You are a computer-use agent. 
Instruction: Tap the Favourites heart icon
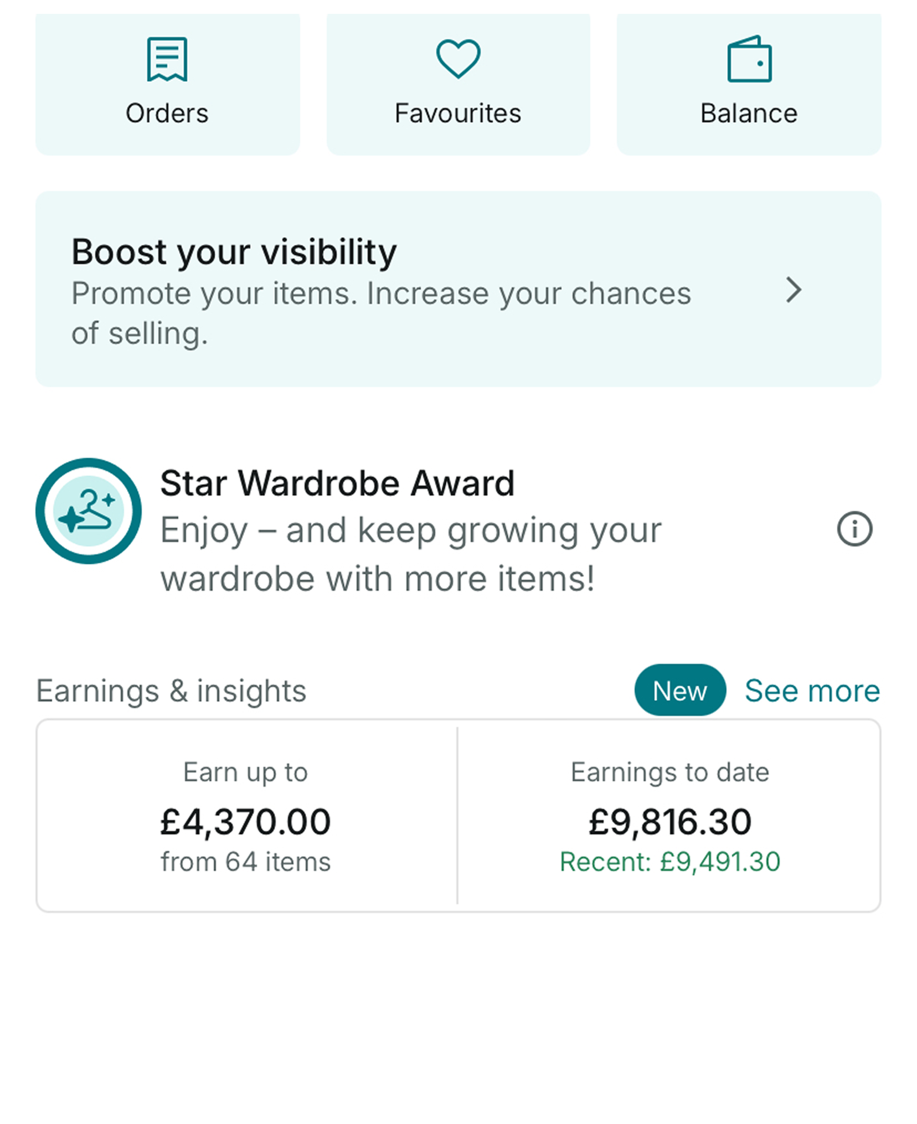point(458,59)
